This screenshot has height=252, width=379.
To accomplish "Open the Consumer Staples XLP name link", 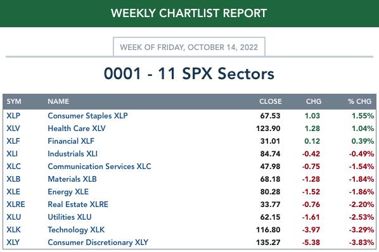I will point(87,116).
